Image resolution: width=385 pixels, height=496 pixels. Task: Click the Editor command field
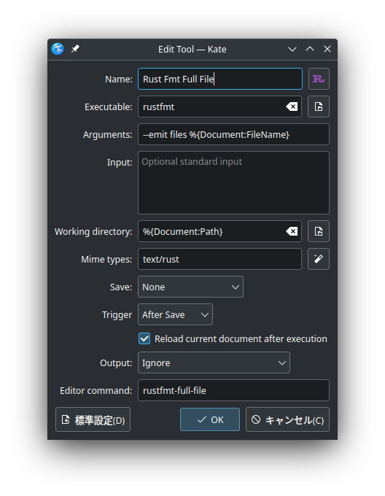(x=233, y=390)
